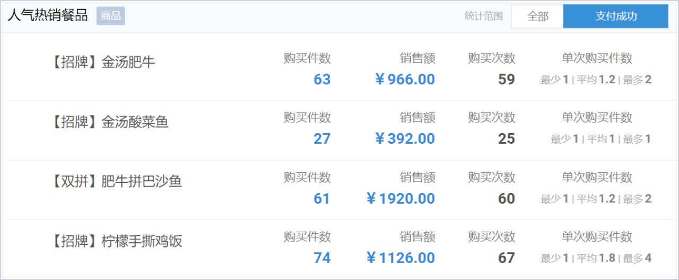Viewport: 679px width, 280px height.
Task: Select the 支付成功 statistics range option
Action: (x=615, y=16)
